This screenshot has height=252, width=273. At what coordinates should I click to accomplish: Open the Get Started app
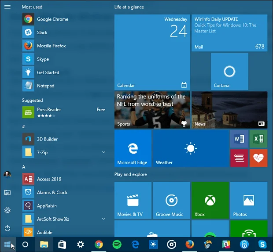[64, 72]
